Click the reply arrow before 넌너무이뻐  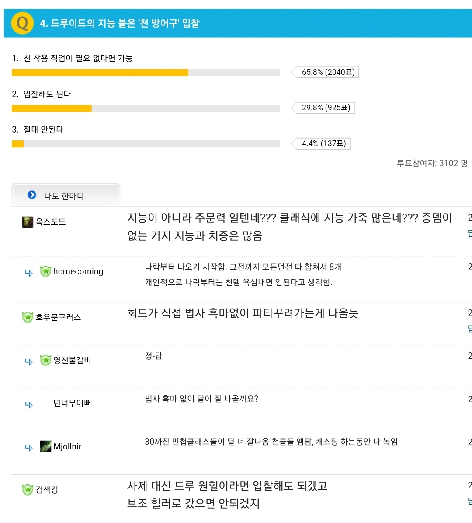[29, 405]
